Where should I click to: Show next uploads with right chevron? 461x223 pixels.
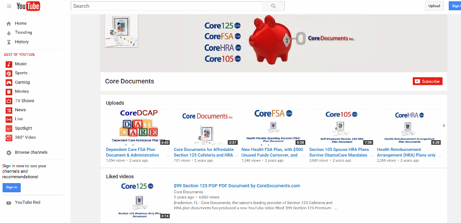click(444, 126)
